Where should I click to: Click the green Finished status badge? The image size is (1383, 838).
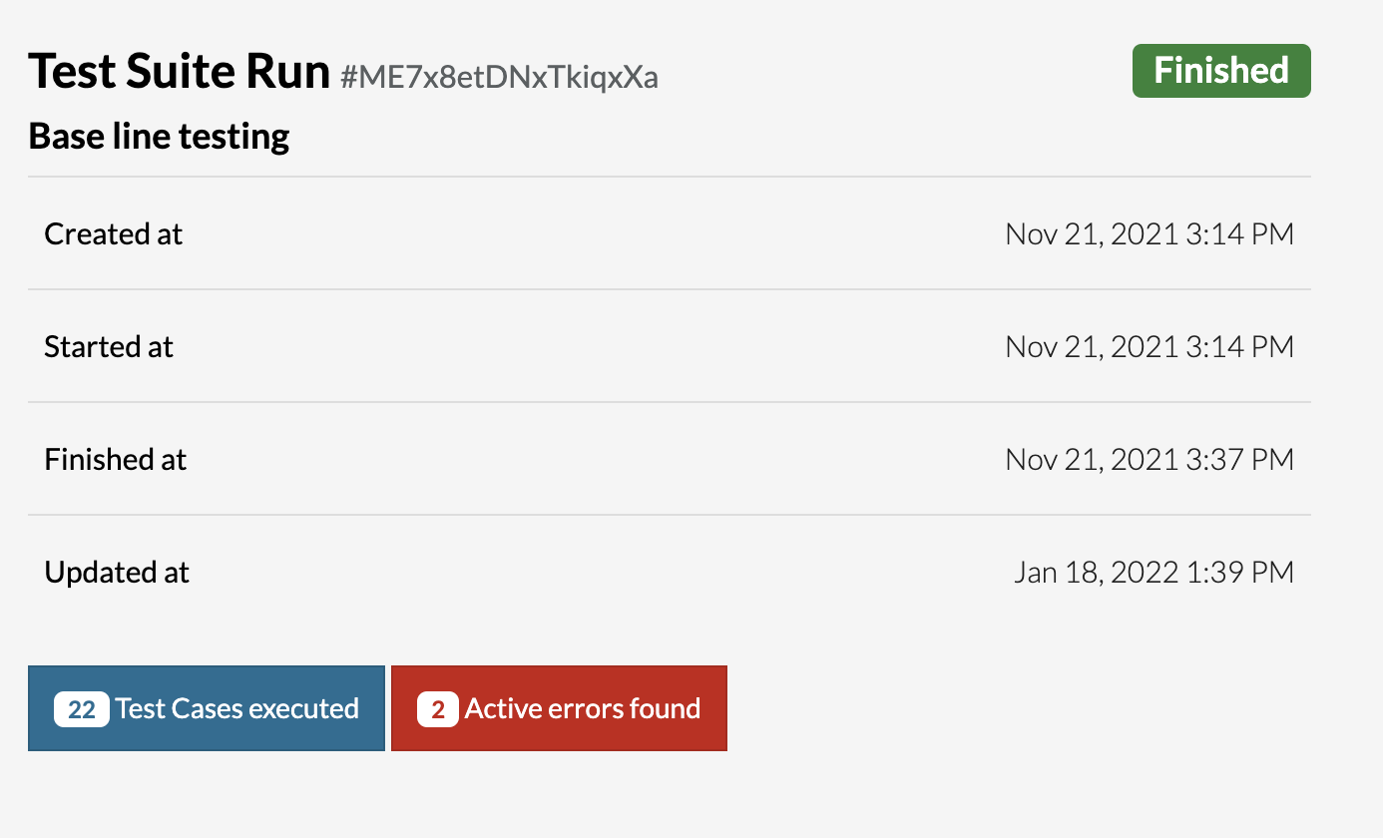point(1220,71)
